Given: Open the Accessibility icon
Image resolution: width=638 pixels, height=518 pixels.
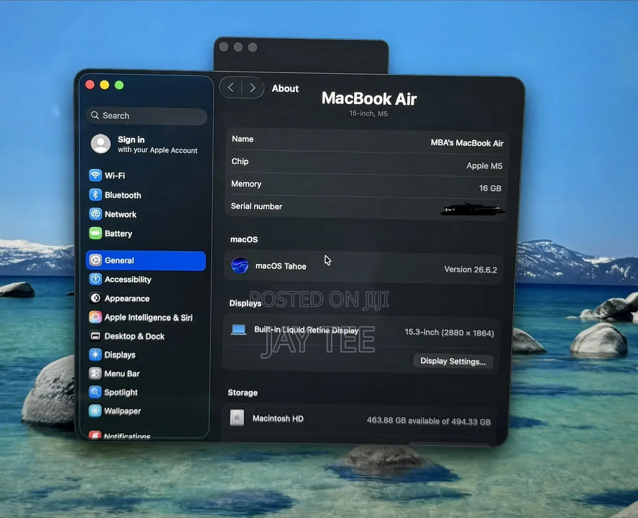Looking at the screenshot, I should (95, 279).
